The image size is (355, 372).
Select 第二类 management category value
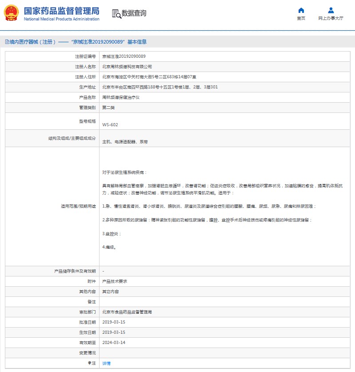click(x=108, y=108)
